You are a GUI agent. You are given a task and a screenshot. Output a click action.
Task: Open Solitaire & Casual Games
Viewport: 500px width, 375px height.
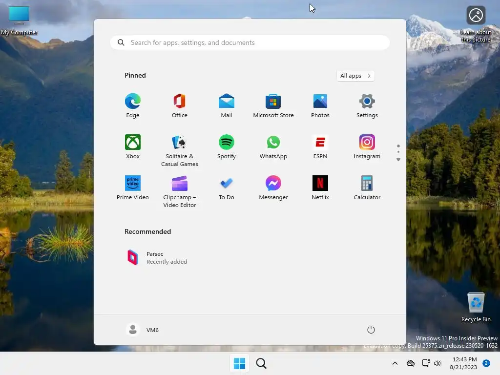(x=180, y=150)
